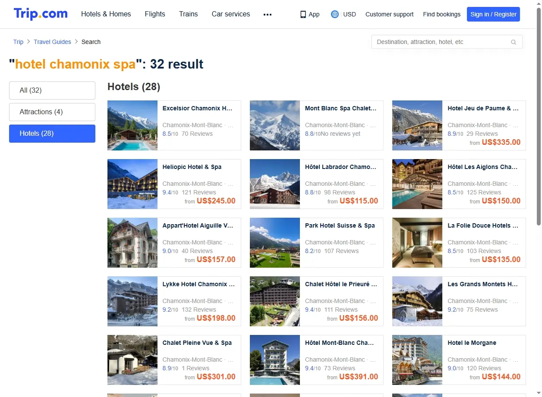Open Hotels & Homes menu
The height and width of the screenshot is (397, 542).
[106, 14]
